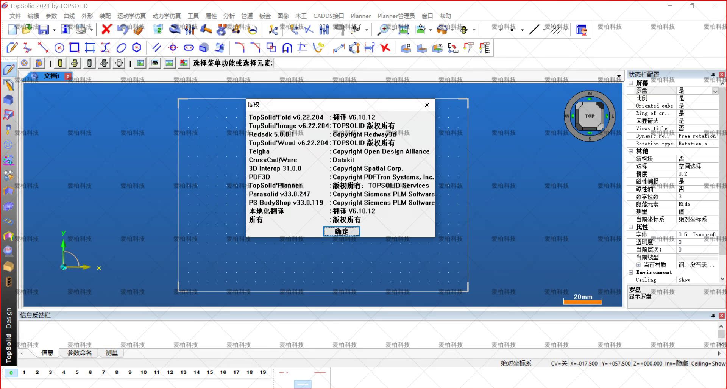
Task: Click the TOP face of the view cube
Action: (x=590, y=116)
